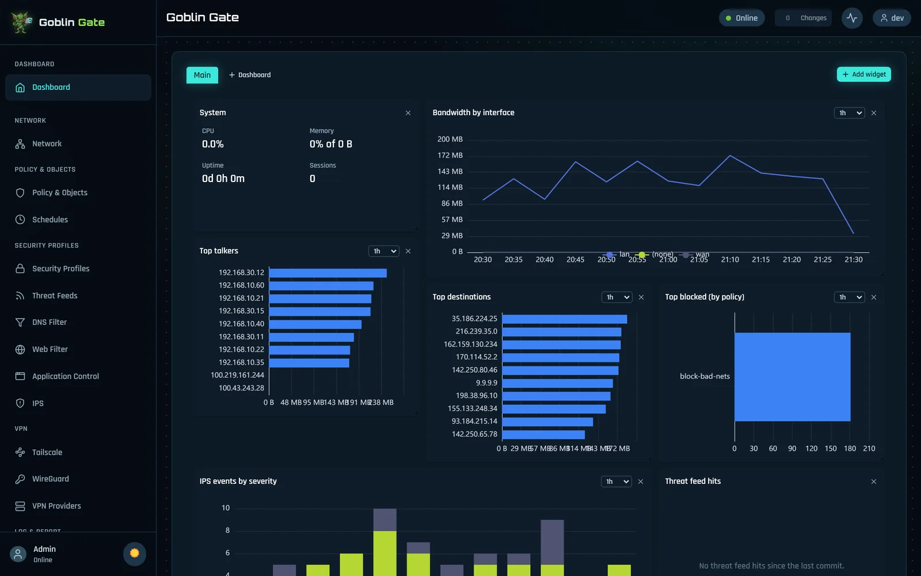The width and height of the screenshot is (921, 576).
Task: Open Web Filter settings
Action: click(x=78, y=349)
